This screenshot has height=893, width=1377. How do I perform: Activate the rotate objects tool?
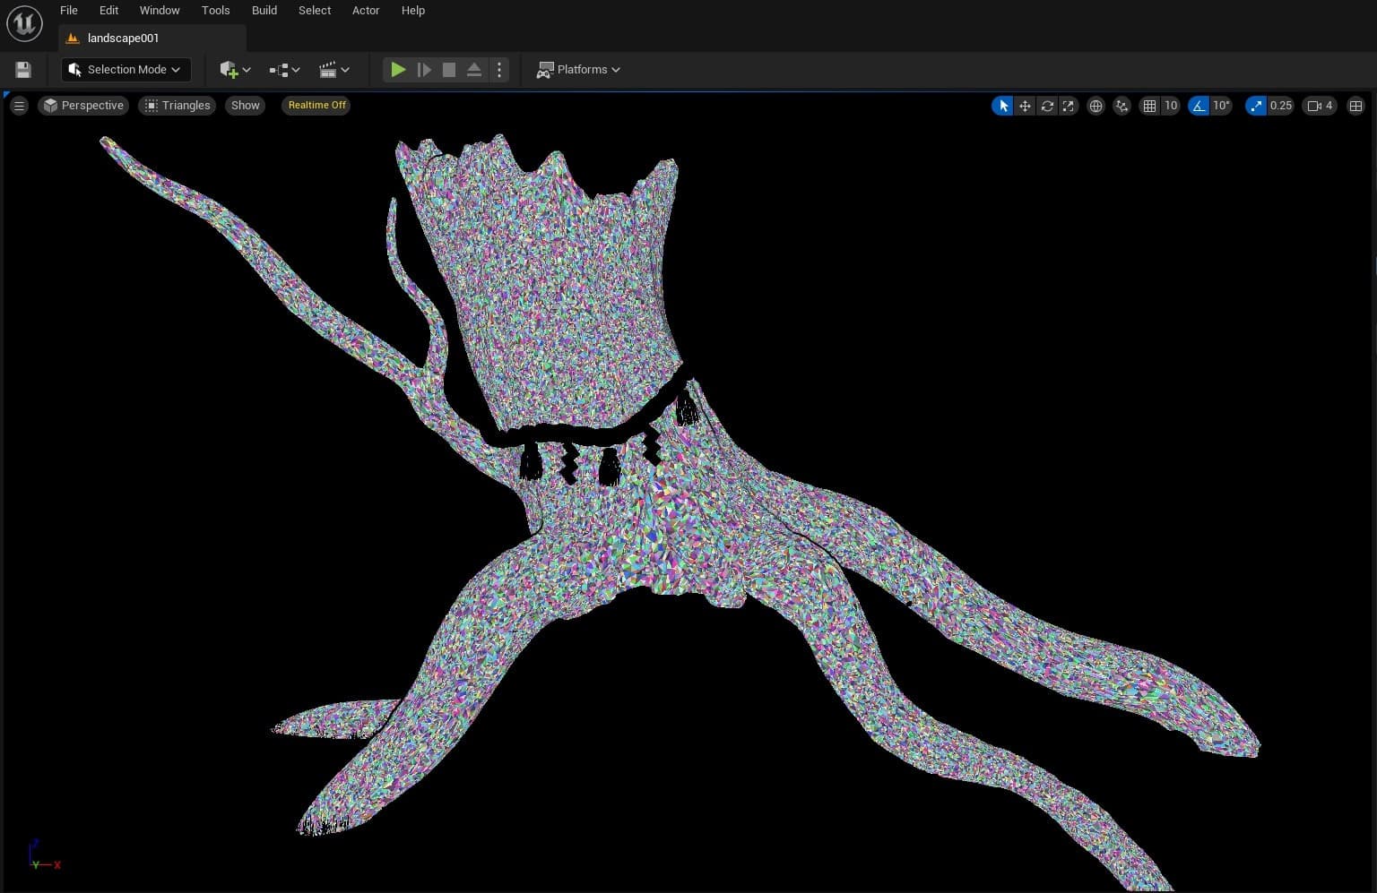pyautogui.click(x=1046, y=106)
